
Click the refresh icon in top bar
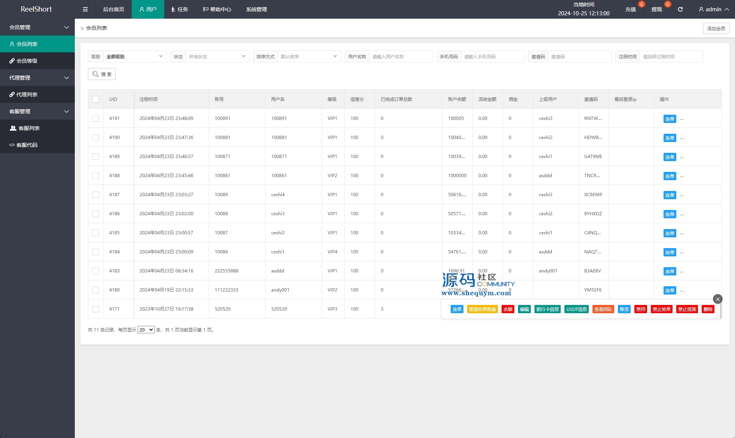pos(680,9)
